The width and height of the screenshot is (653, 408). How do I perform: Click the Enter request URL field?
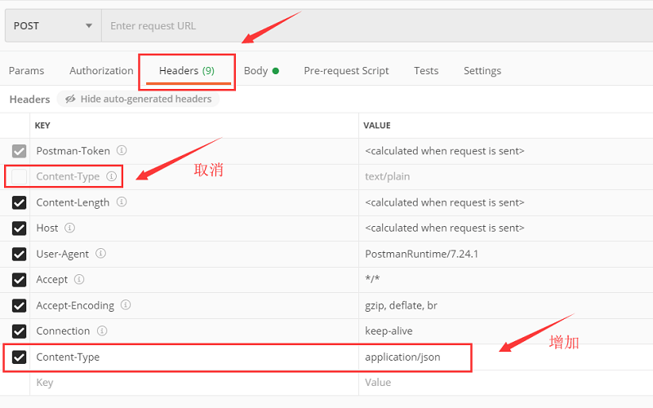[x=375, y=25]
